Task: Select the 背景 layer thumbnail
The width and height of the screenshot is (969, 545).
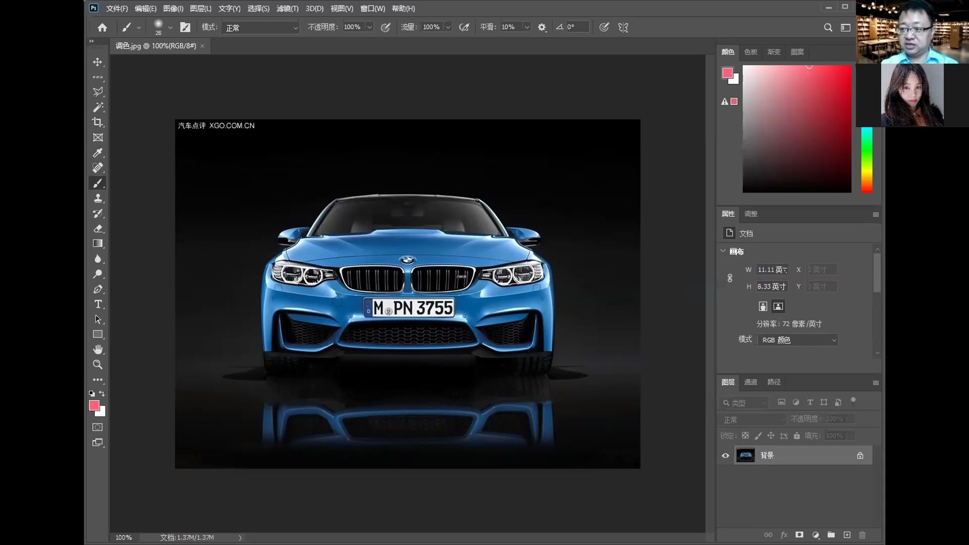Action: pyautogui.click(x=745, y=456)
